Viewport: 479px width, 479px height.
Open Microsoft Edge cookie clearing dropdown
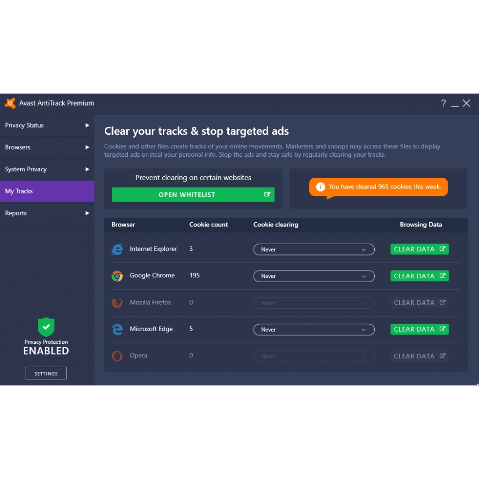click(x=314, y=330)
